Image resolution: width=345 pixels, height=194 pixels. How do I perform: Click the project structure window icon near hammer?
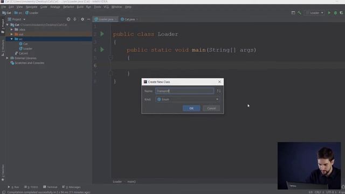(293, 13)
